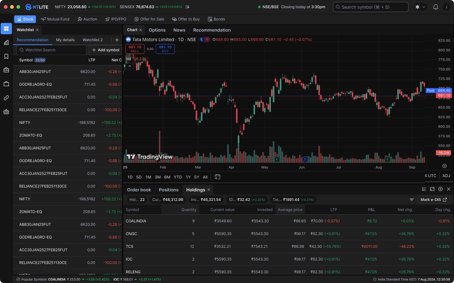
Task: Open the bar chart section in the sidebar
Action: [x=6, y=42]
